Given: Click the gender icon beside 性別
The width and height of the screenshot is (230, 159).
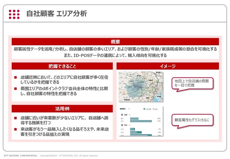Looking at the screenshot, I should [x=121, y=115].
